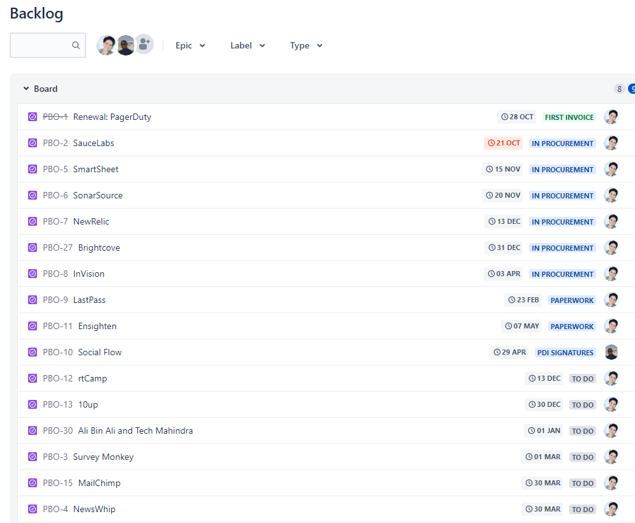
Task: Click the 29 APR due date on Social Flow
Action: click(509, 352)
